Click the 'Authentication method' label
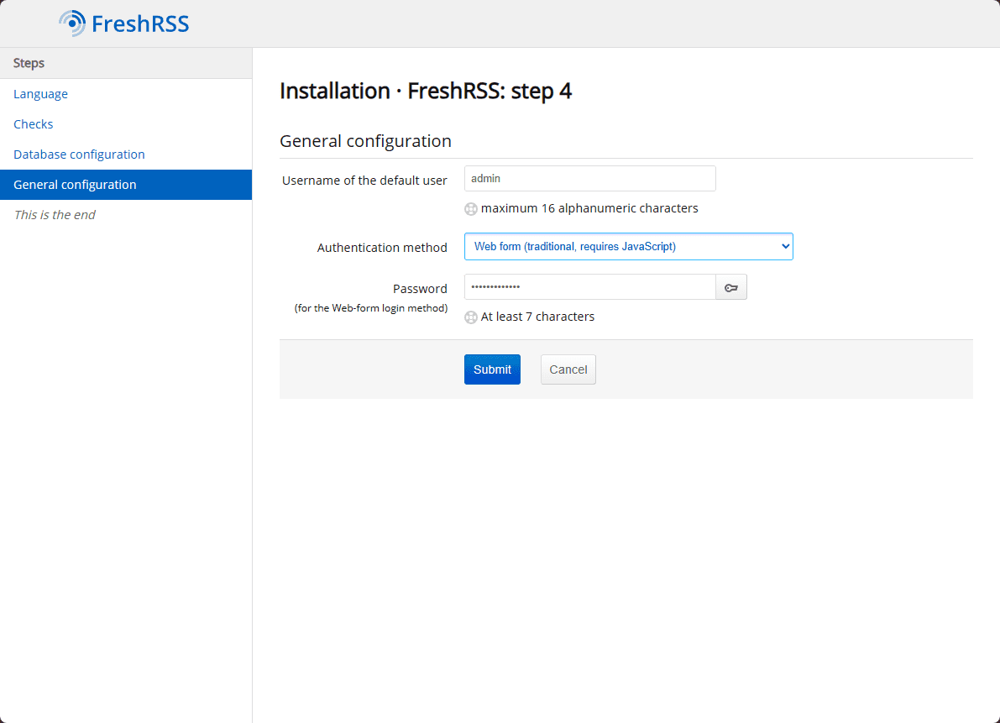 (382, 248)
